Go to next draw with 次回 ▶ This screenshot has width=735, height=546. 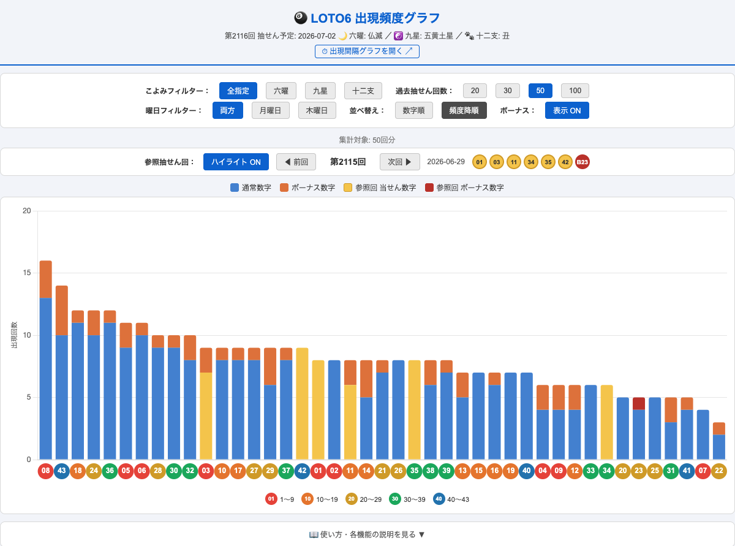pos(400,162)
